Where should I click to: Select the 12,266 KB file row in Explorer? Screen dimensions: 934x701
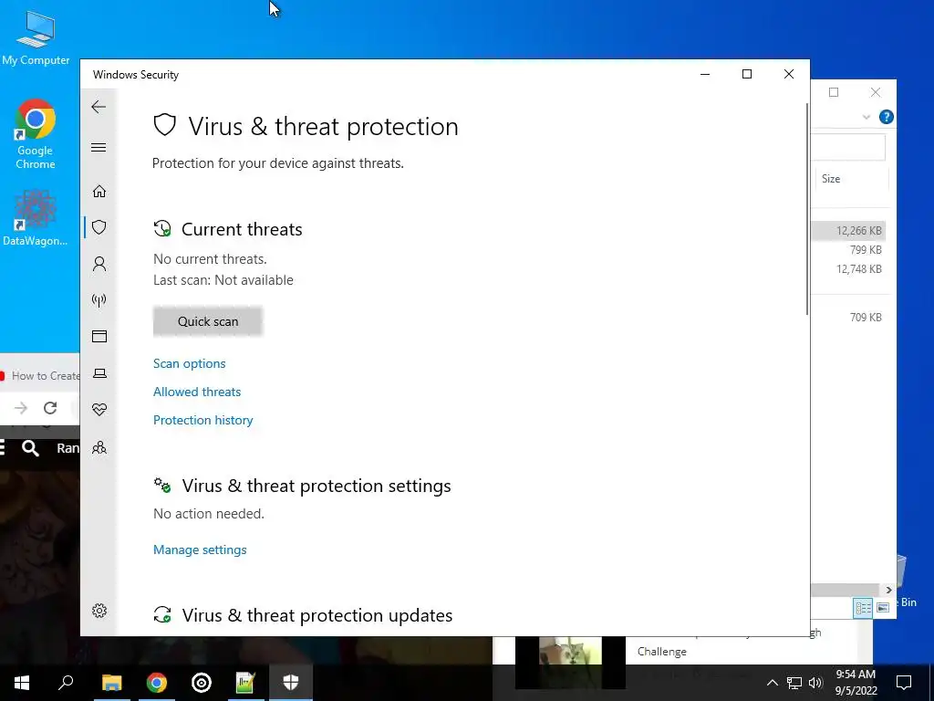pyautogui.click(x=849, y=231)
